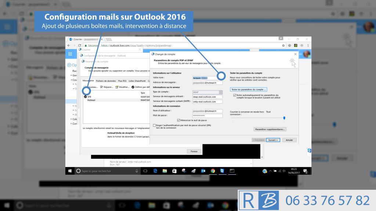376x211 pixels.
Task: Click the help question-mark tray icon
Action: tap(265, 171)
